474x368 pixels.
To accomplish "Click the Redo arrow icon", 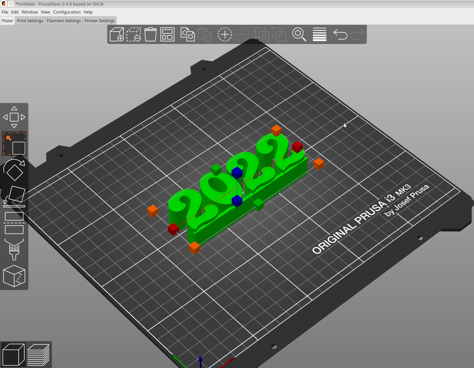I will click(x=357, y=35).
